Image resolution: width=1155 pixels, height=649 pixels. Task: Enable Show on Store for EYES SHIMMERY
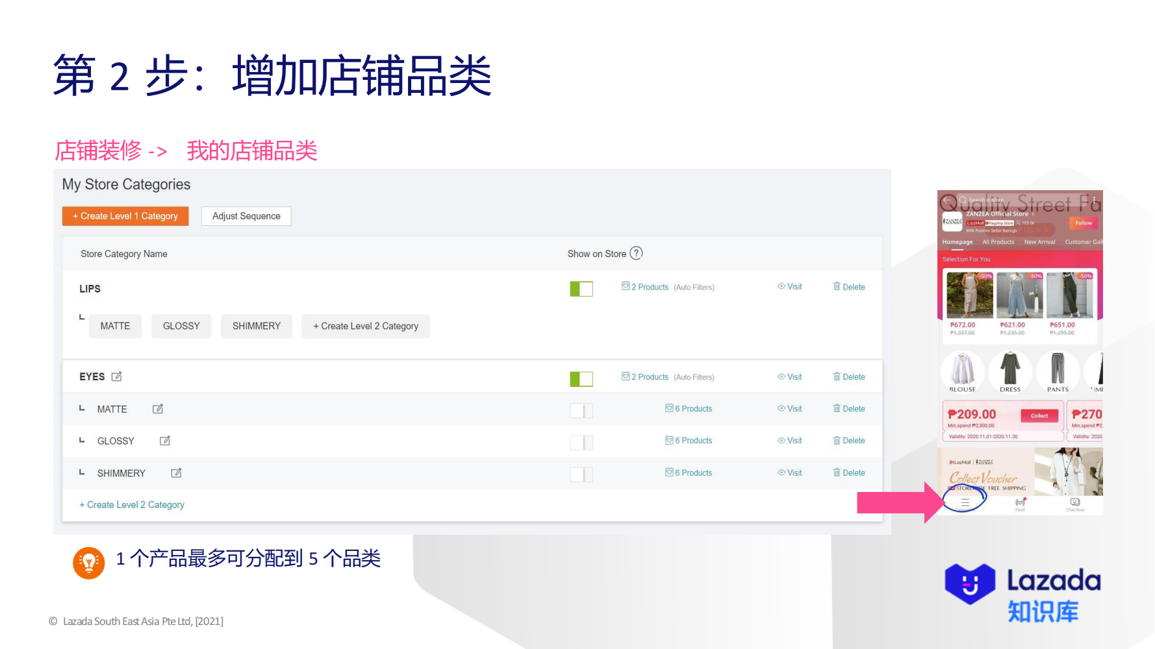coord(581,474)
